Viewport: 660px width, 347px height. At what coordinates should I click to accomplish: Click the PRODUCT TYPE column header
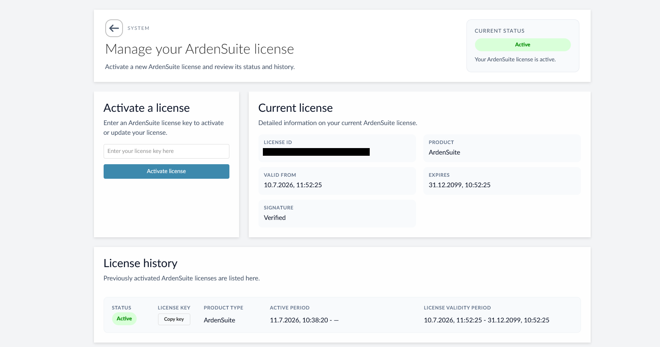pyautogui.click(x=223, y=308)
